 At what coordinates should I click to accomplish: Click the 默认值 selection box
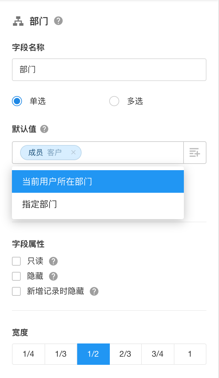pyautogui.click(x=132, y=153)
